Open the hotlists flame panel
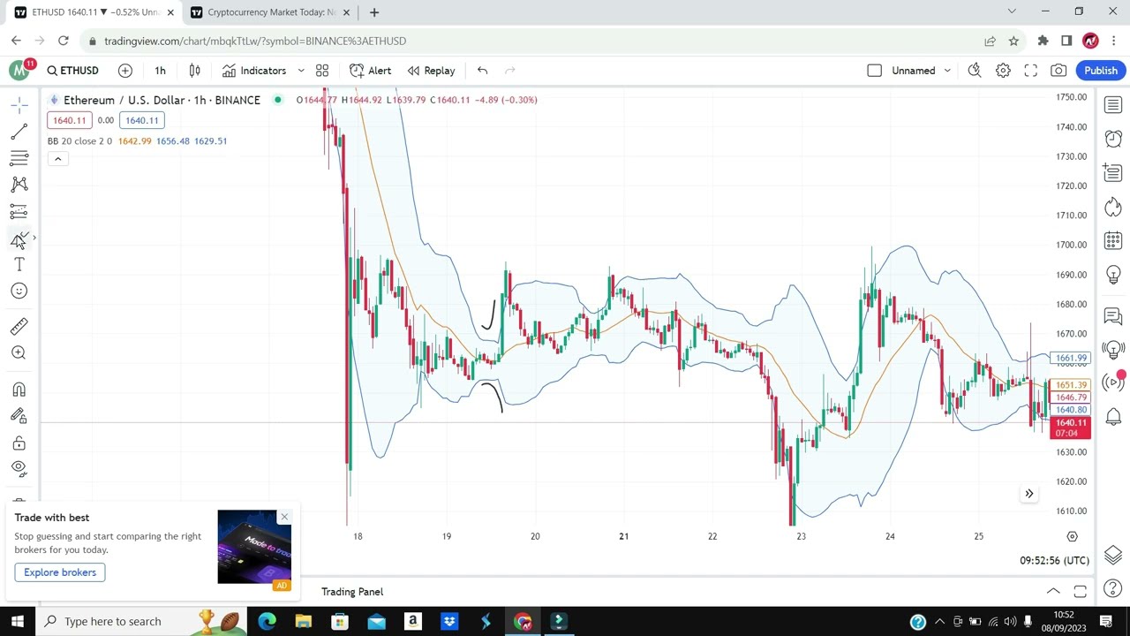 [x=1113, y=208]
